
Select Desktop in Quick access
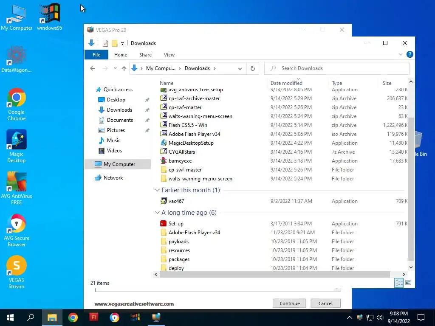coord(116,100)
